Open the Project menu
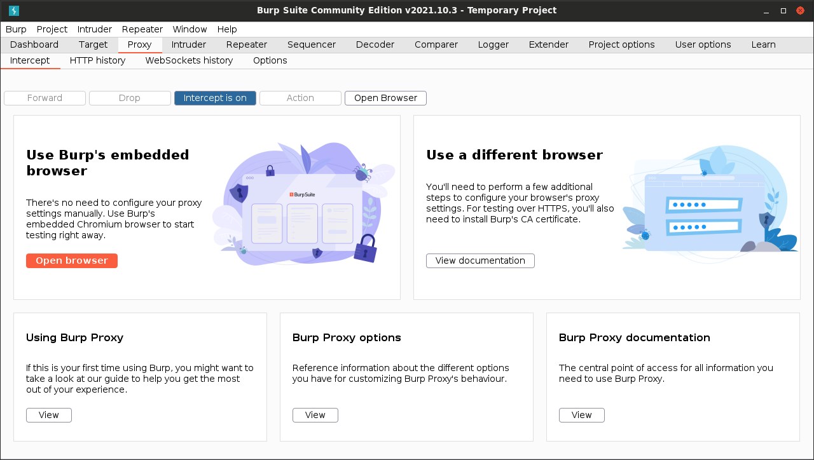Image resolution: width=814 pixels, height=460 pixels. click(52, 29)
